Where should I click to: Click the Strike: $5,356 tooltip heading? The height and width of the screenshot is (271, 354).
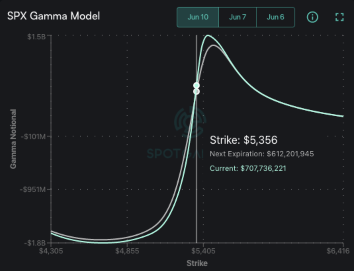pyautogui.click(x=243, y=140)
